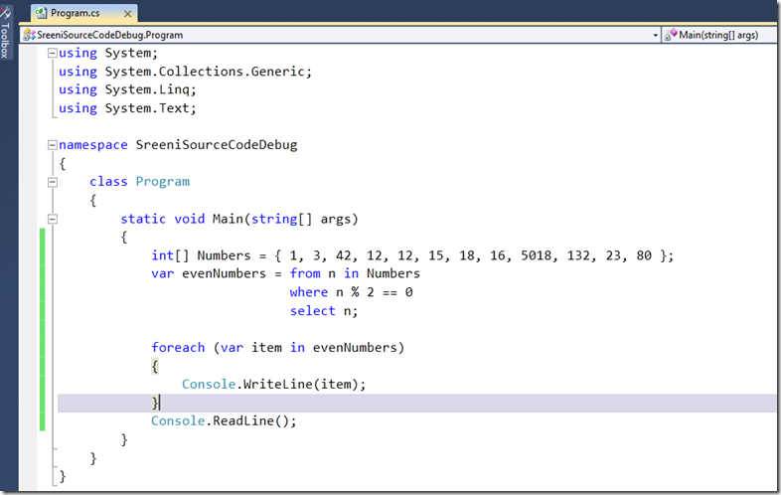The height and width of the screenshot is (495, 781).
Task: Click 'args' in the method signature
Action: 335,220
